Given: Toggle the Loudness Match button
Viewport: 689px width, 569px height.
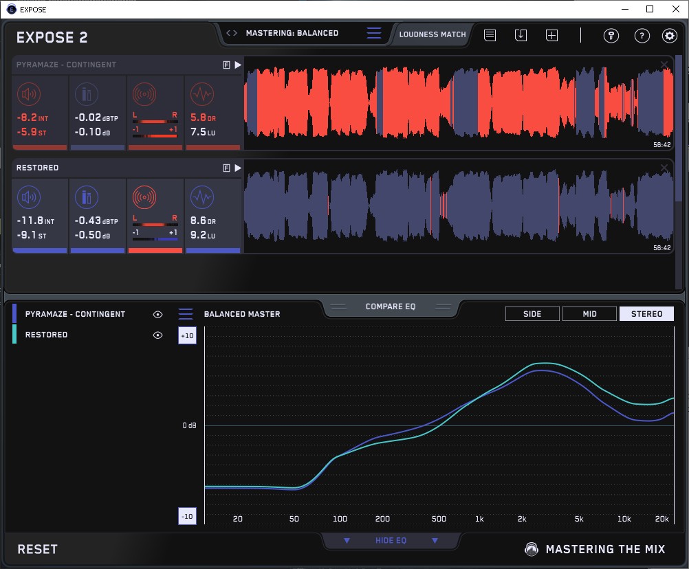Looking at the screenshot, I should pyautogui.click(x=432, y=34).
